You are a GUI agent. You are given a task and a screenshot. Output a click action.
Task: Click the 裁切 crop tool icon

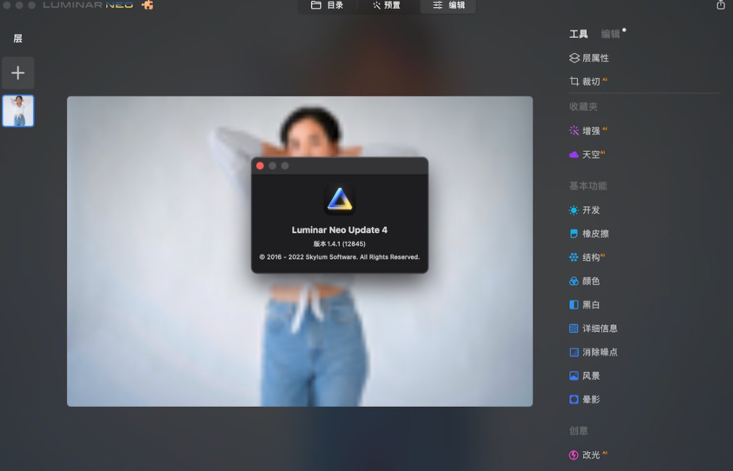[x=574, y=82]
